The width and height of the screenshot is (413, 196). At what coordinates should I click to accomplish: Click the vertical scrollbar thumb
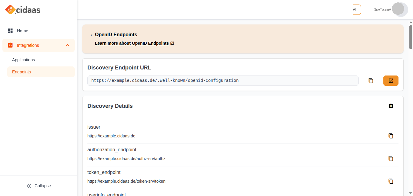coord(411,37)
